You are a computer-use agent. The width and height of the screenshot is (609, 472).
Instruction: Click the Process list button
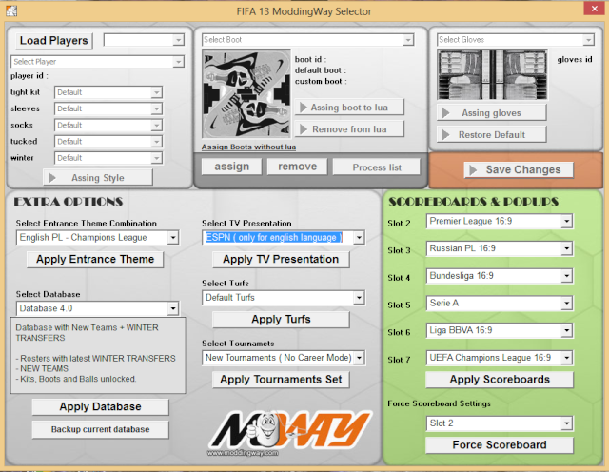pyautogui.click(x=377, y=167)
